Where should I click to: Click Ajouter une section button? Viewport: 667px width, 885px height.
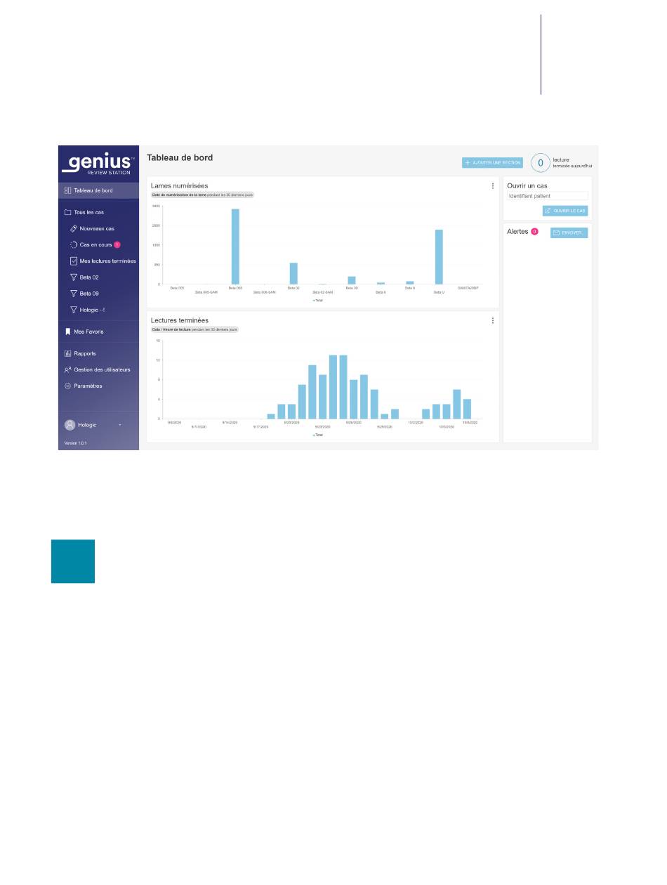(492, 163)
